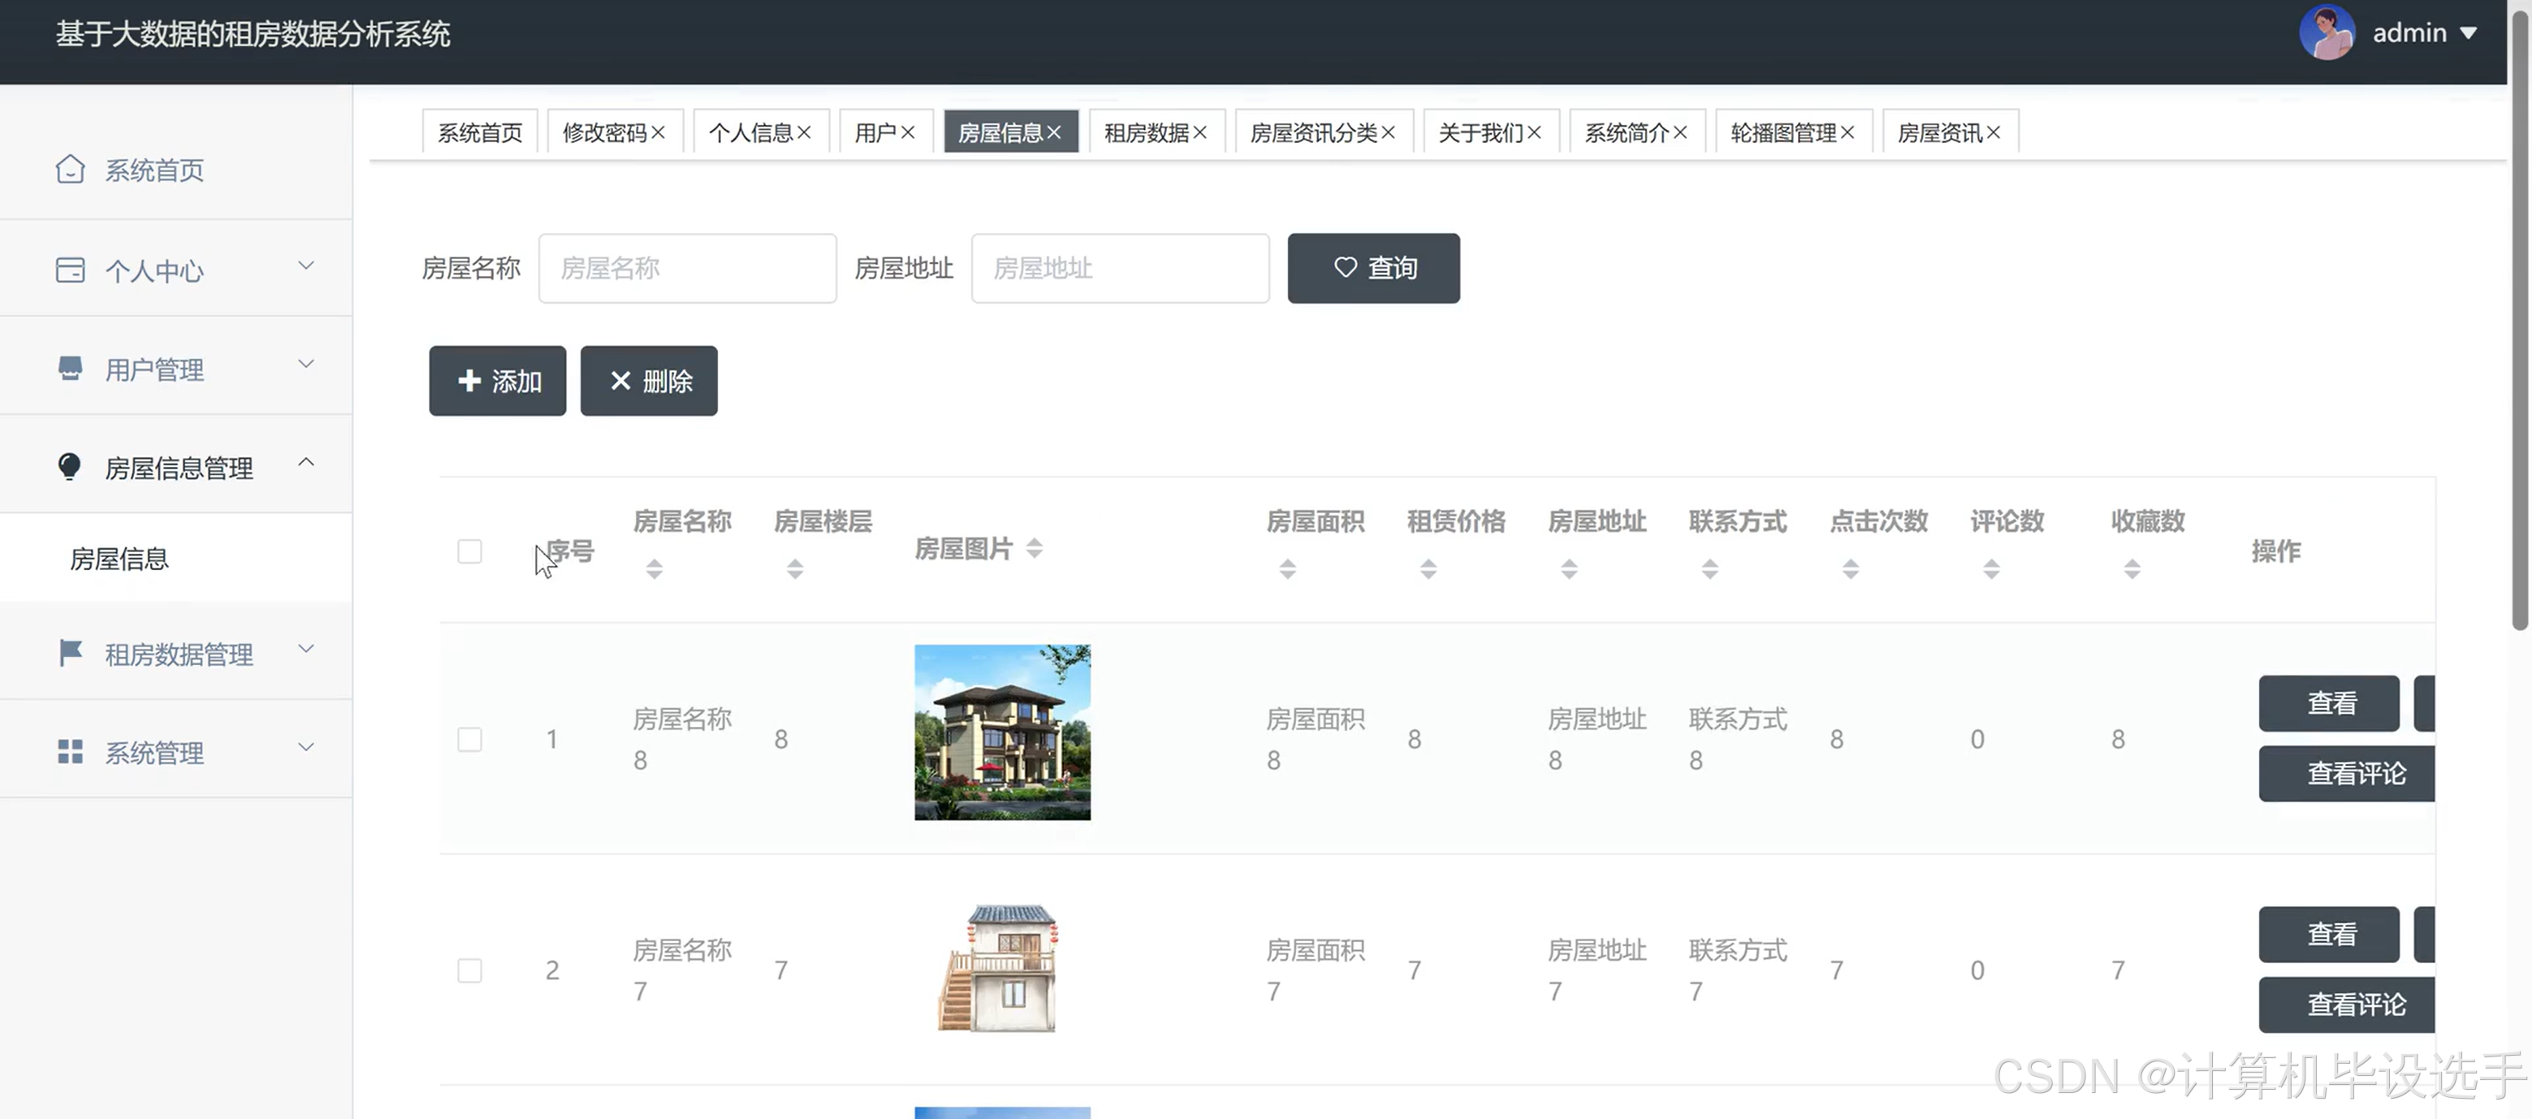Open the villa thumbnail in row 1
The height and width of the screenshot is (1119, 2532).
click(1001, 732)
